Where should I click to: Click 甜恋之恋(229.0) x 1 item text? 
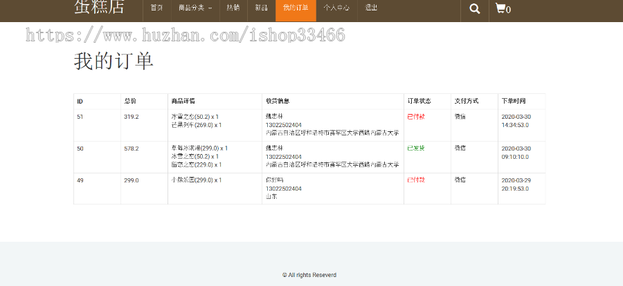[x=197, y=164]
